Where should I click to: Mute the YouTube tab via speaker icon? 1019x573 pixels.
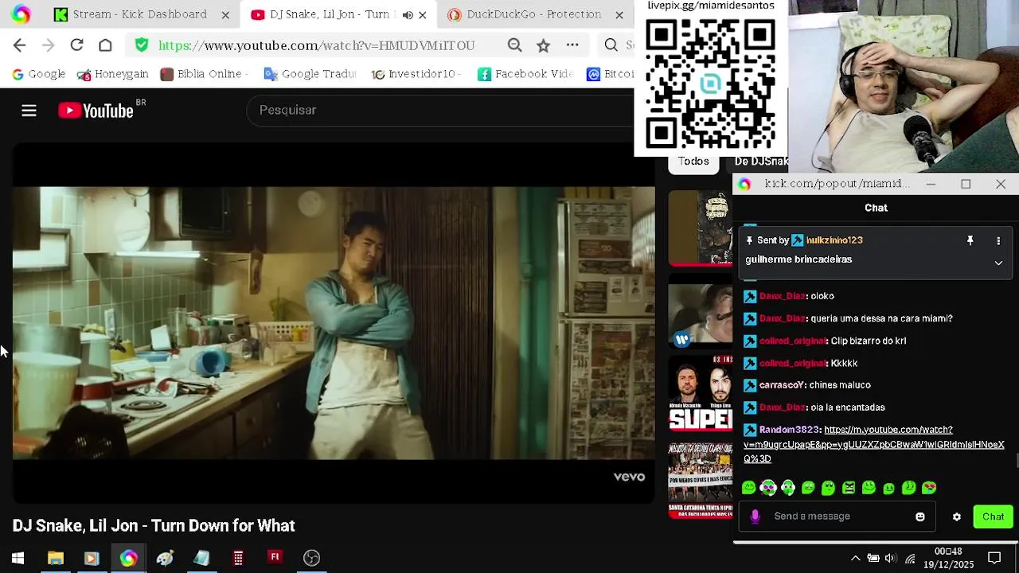tap(408, 14)
